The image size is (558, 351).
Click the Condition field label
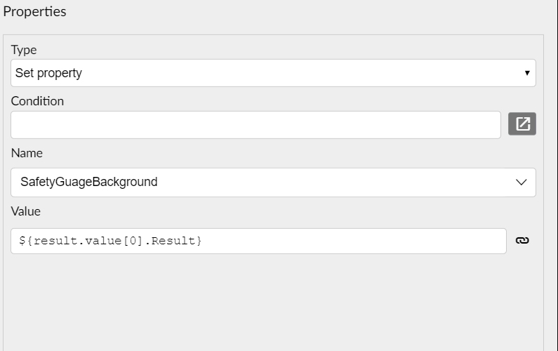(x=37, y=101)
